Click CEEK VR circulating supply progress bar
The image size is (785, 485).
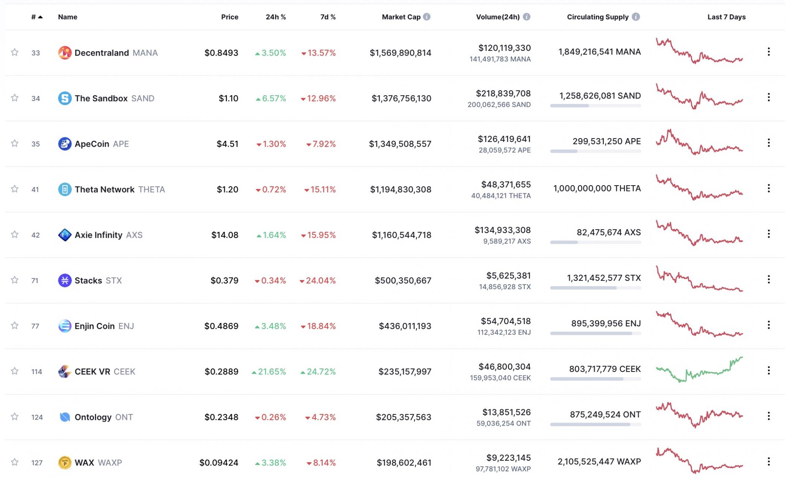595,379
